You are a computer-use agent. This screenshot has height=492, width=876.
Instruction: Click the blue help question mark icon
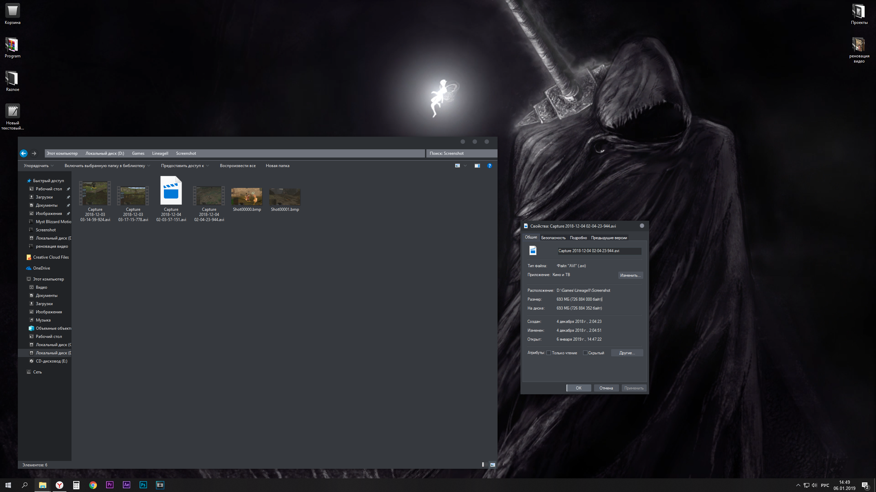(489, 166)
